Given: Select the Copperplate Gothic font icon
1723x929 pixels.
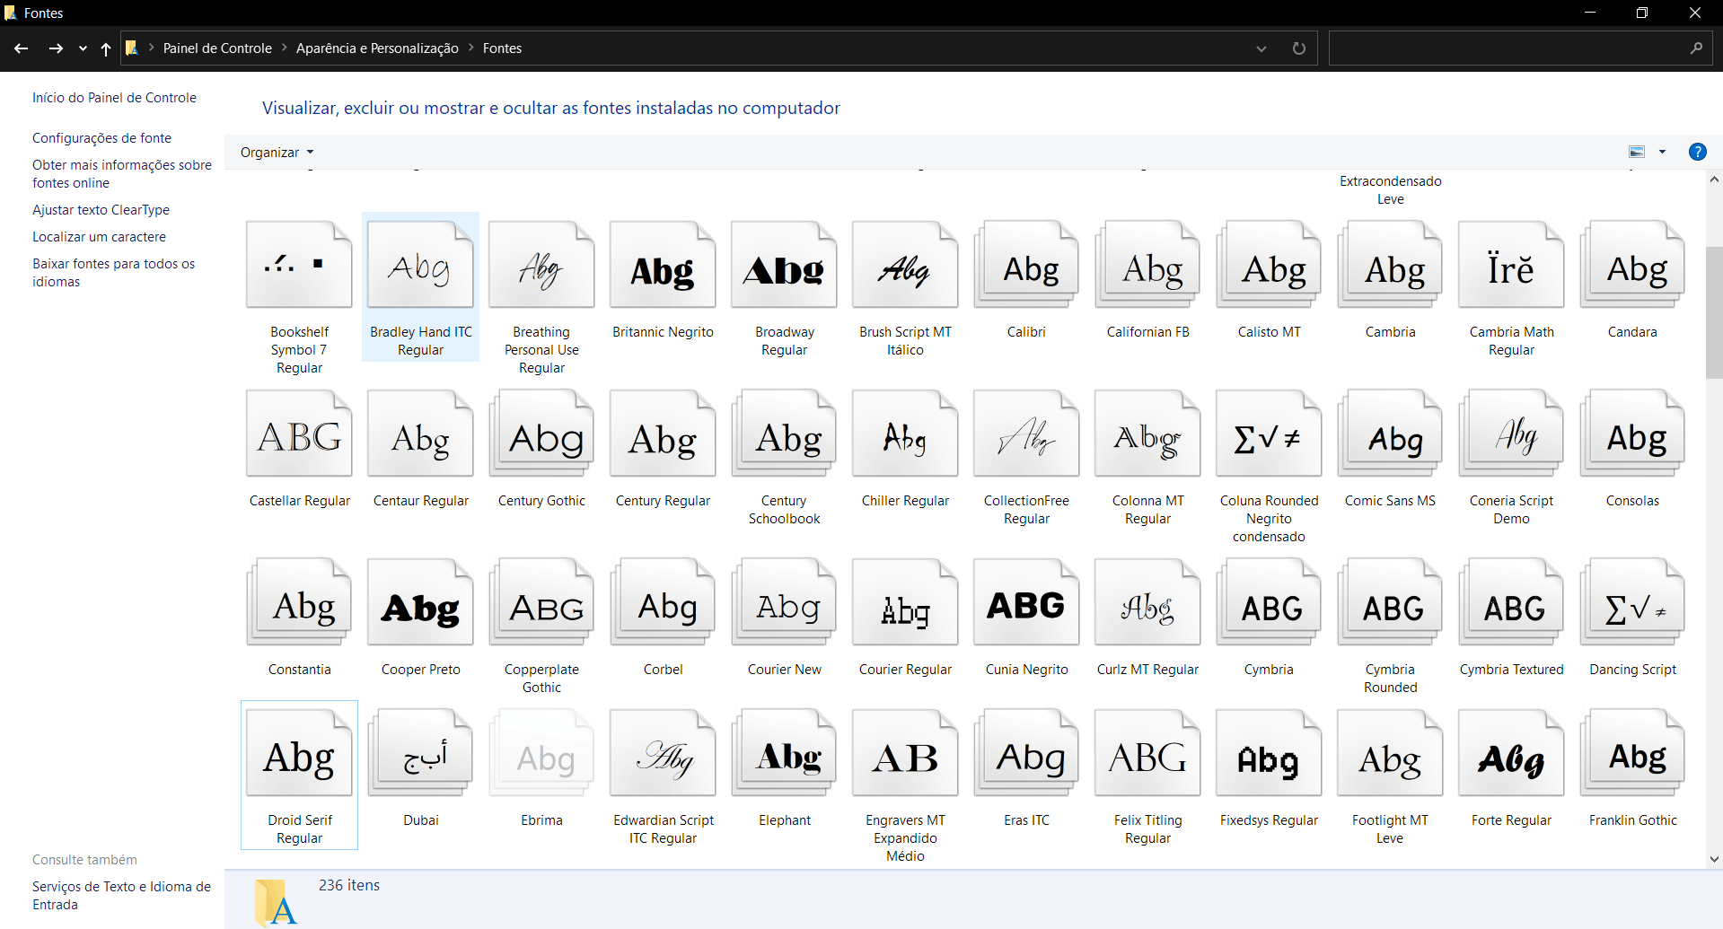Looking at the screenshot, I should pyautogui.click(x=541, y=602).
